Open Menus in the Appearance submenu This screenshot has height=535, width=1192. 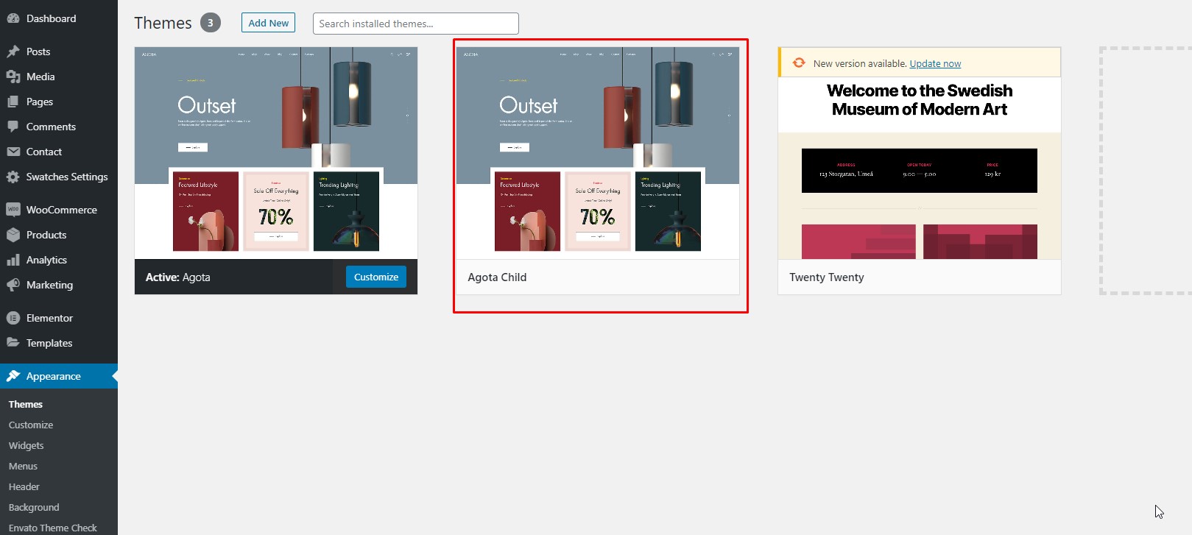click(23, 466)
